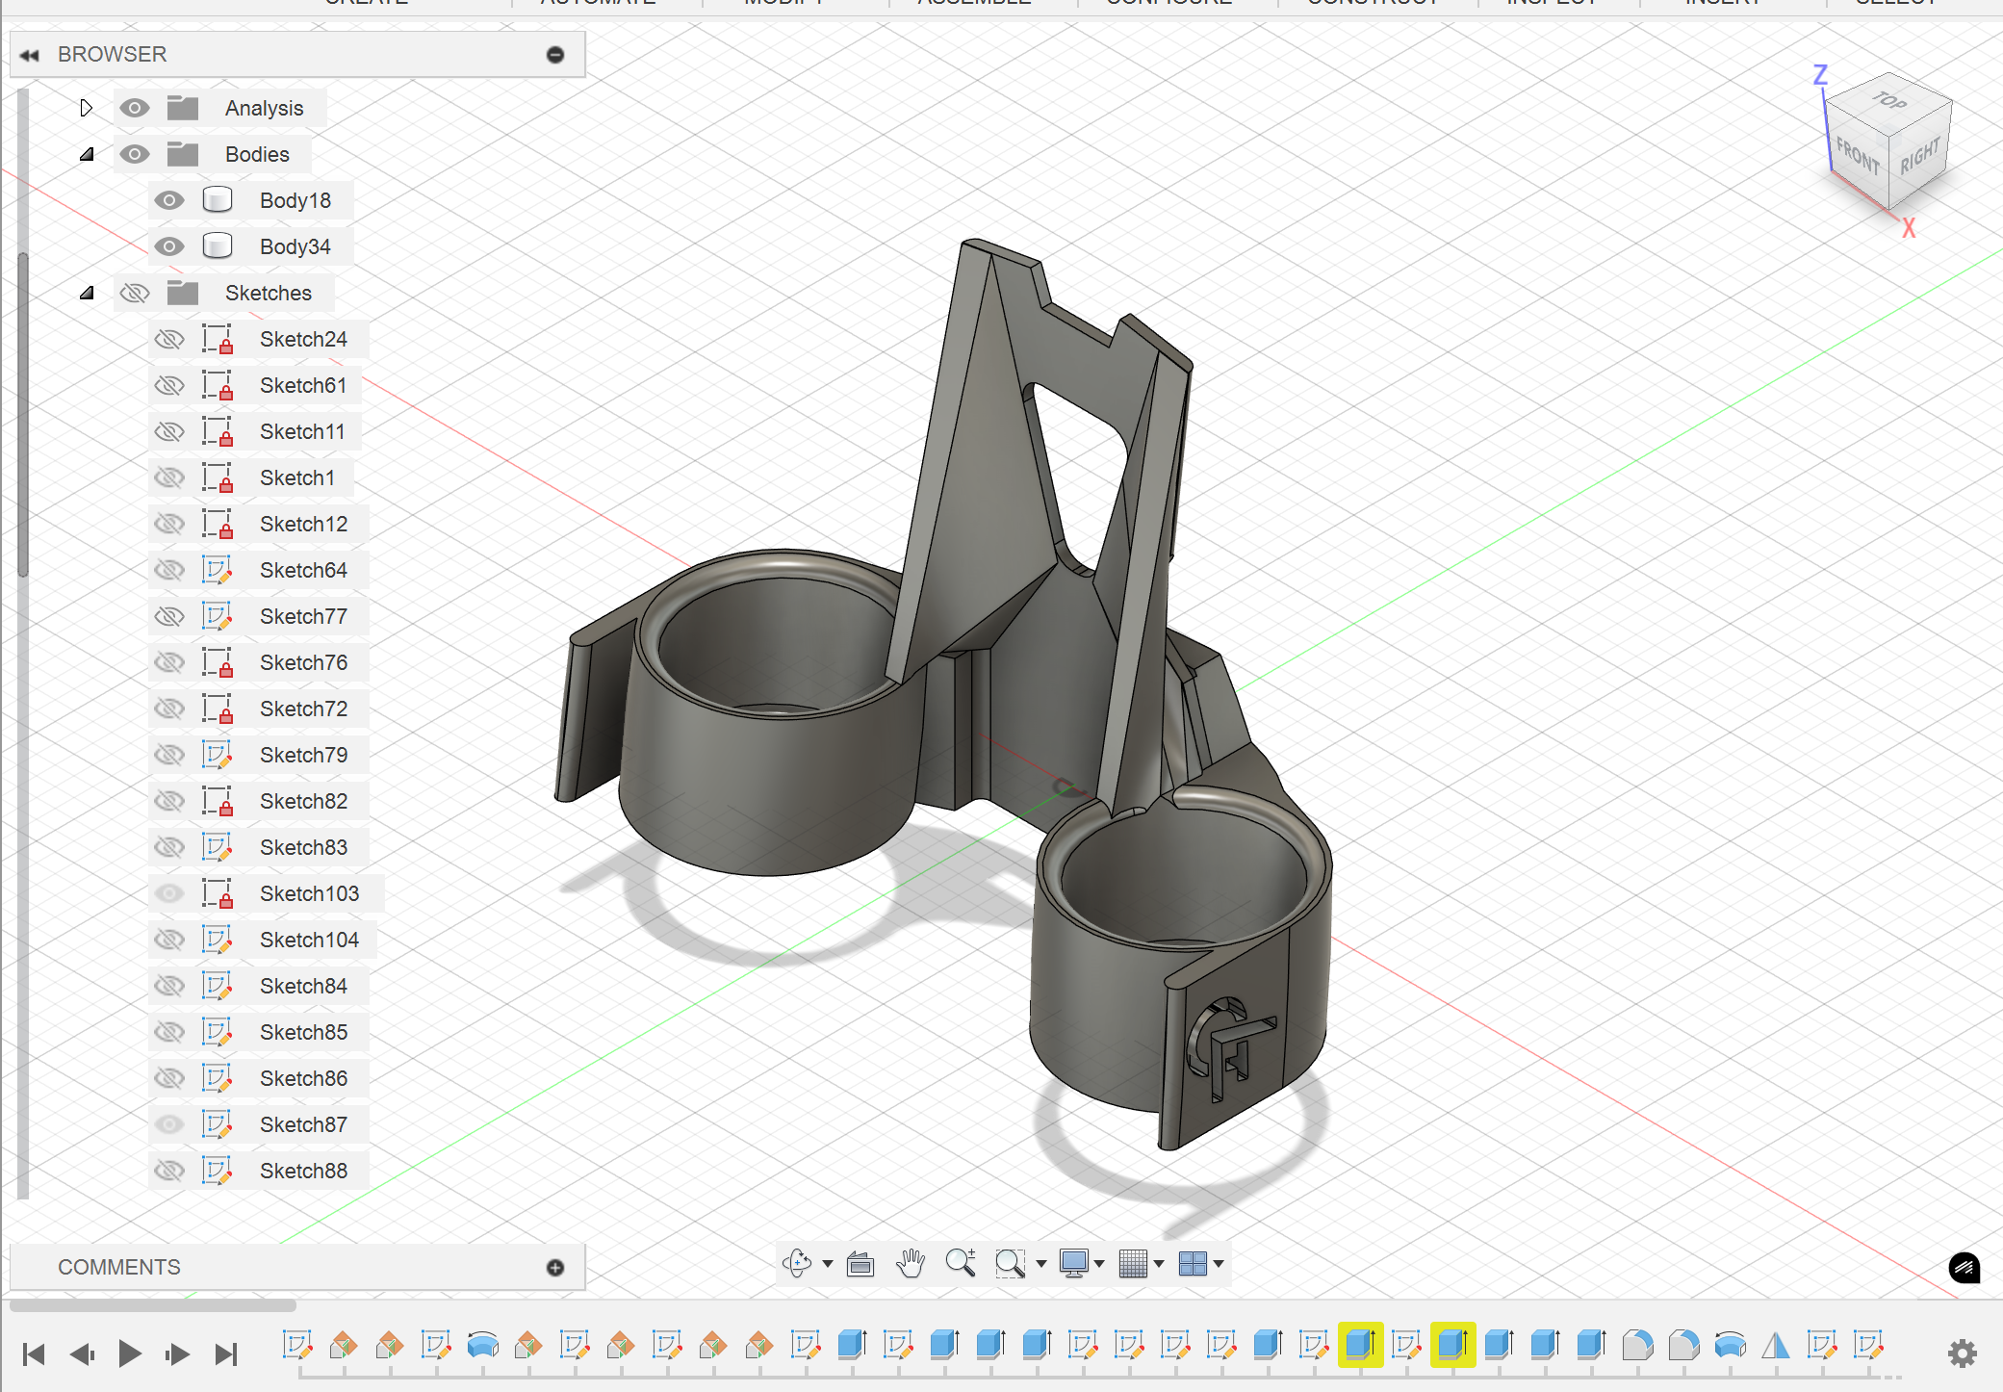Click the browser vertical scrollbar
Viewport: 2003px width, 1392px height.
click(23, 414)
